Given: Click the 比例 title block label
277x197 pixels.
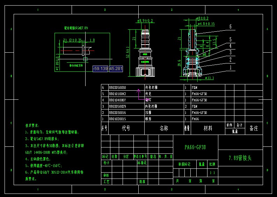Looking at the screenshot, I should pyautogui.click(x=212, y=164).
